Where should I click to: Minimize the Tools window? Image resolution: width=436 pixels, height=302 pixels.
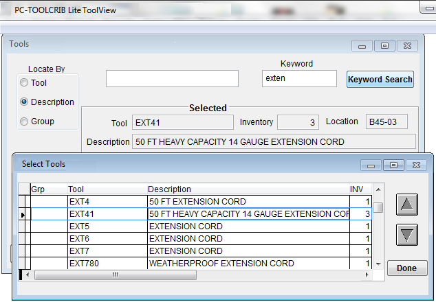coord(362,46)
